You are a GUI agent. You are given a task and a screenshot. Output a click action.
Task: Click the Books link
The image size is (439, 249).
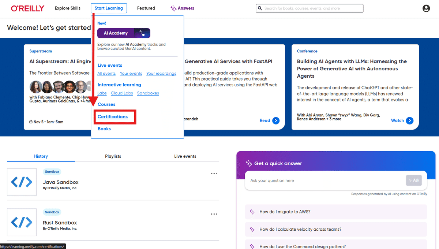click(x=104, y=129)
